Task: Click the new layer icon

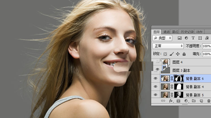Action: [201, 101]
